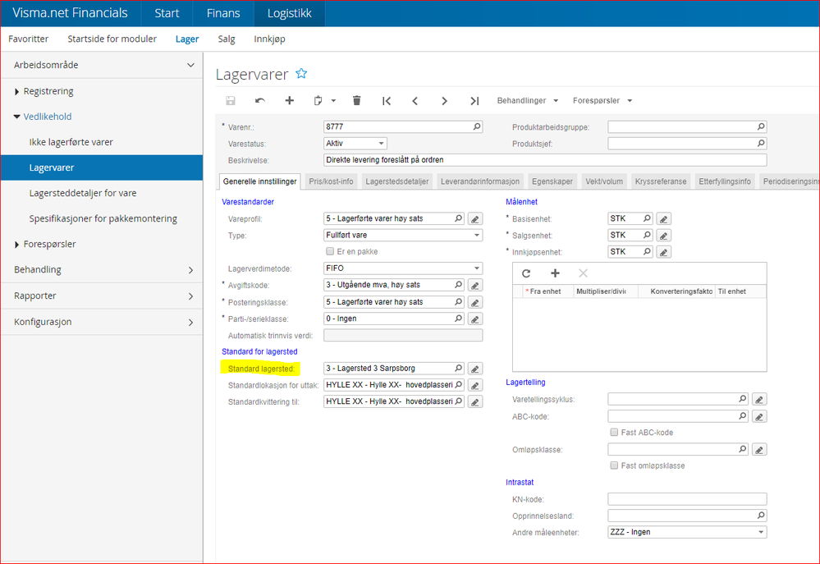This screenshot has width=820, height=564.
Task: Mark Lagervarer as favorite with the star
Action: (x=301, y=74)
